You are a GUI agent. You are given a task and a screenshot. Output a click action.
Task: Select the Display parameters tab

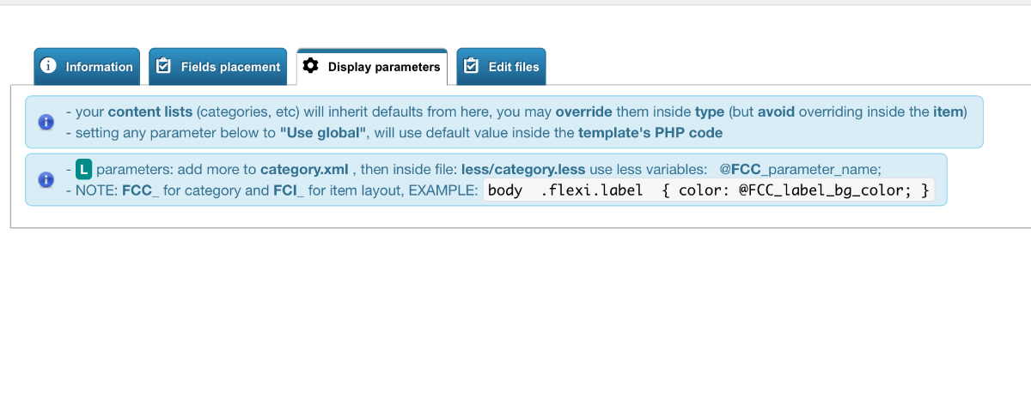[x=372, y=67]
